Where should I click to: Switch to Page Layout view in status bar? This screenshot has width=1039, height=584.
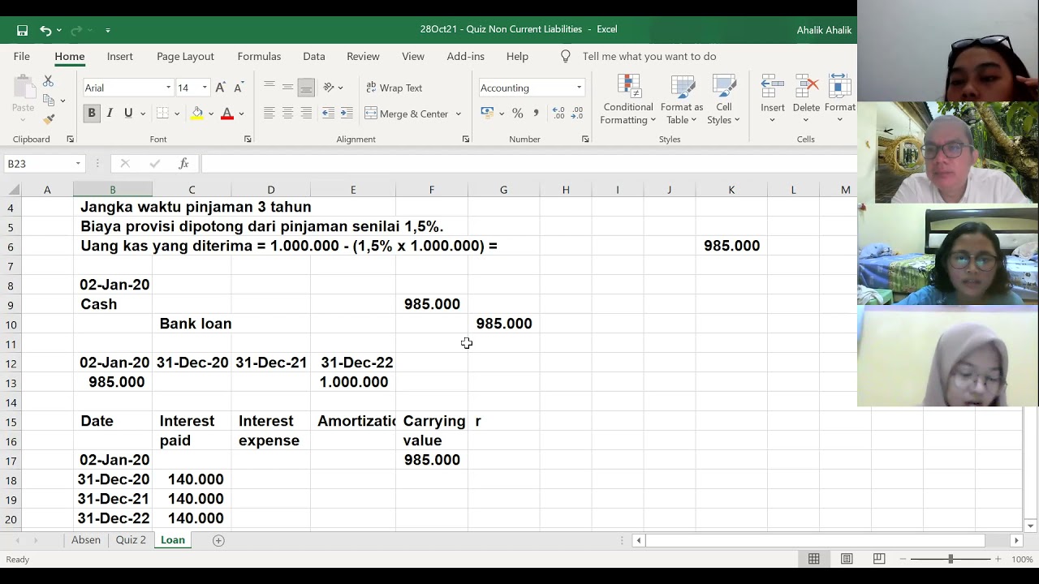(847, 559)
